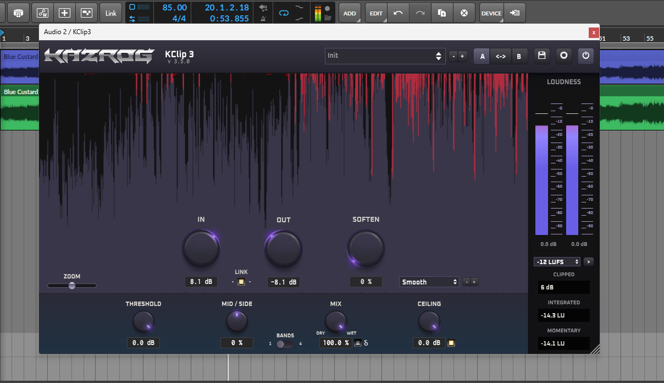Go to next preset with plus button
This screenshot has height=383, width=664.
pos(462,56)
